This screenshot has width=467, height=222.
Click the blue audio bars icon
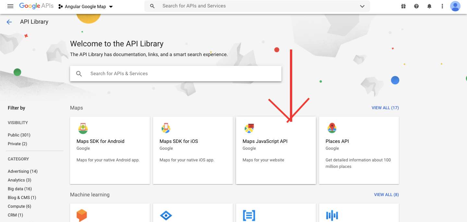(x=332, y=216)
